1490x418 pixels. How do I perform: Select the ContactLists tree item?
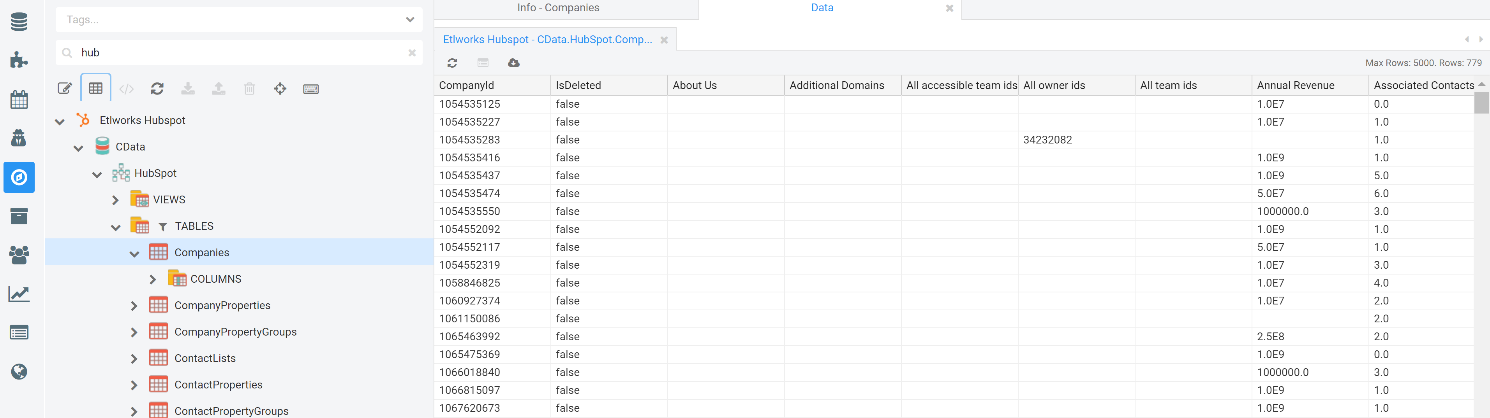point(205,359)
